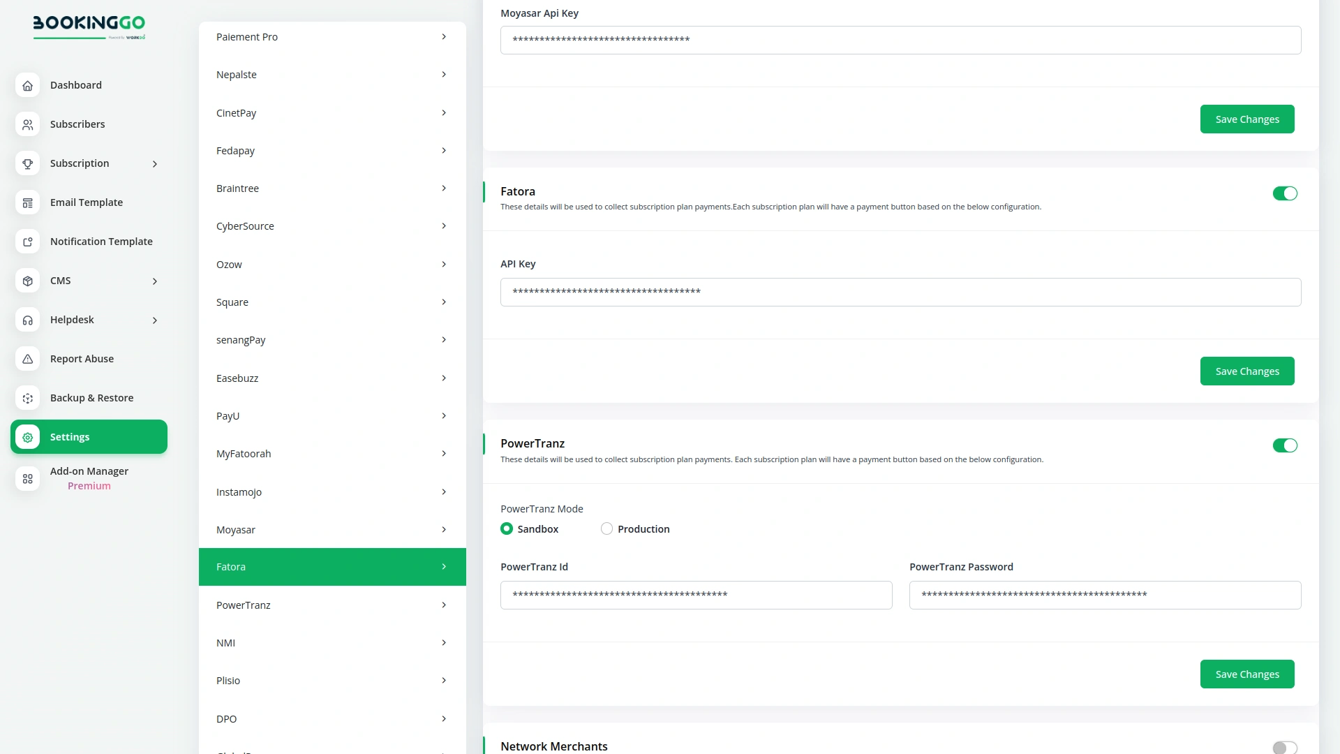This screenshot has height=754, width=1340.
Task: Disable the Fatora payment gateway toggle
Action: (x=1285, y=193)
